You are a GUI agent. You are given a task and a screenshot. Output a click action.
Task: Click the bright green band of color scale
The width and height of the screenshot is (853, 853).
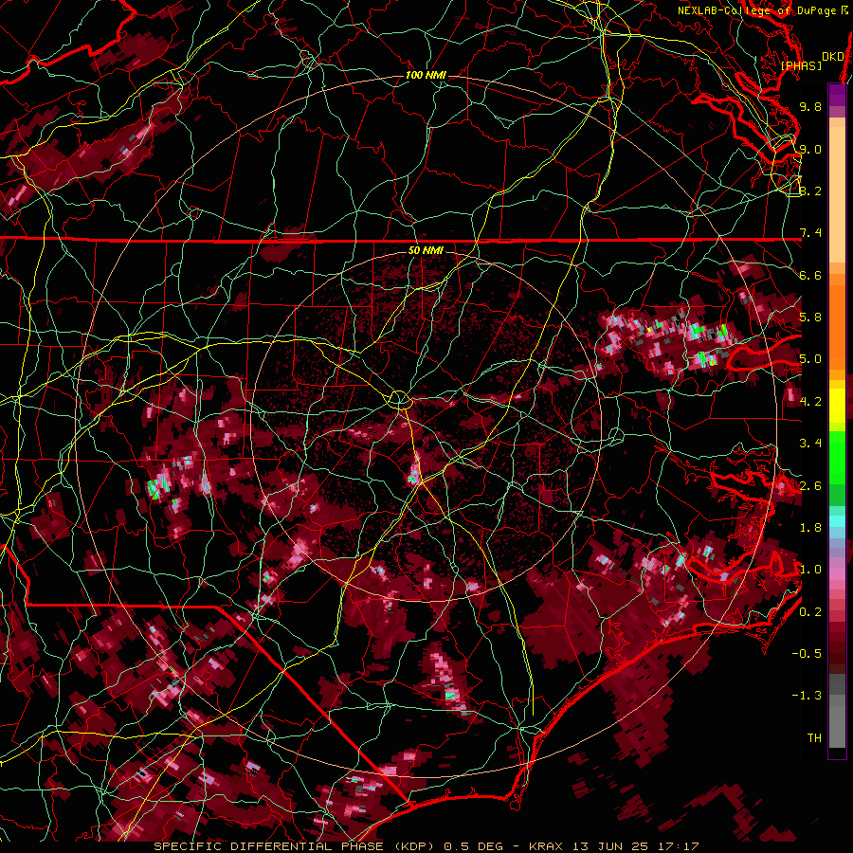coord(837,457)
